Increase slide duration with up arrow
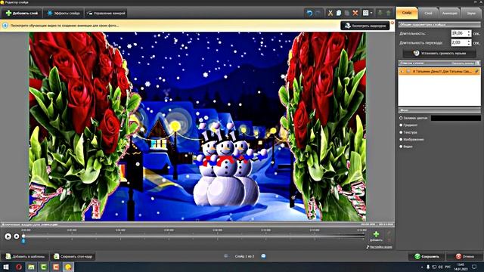 [x=469, y=31]
